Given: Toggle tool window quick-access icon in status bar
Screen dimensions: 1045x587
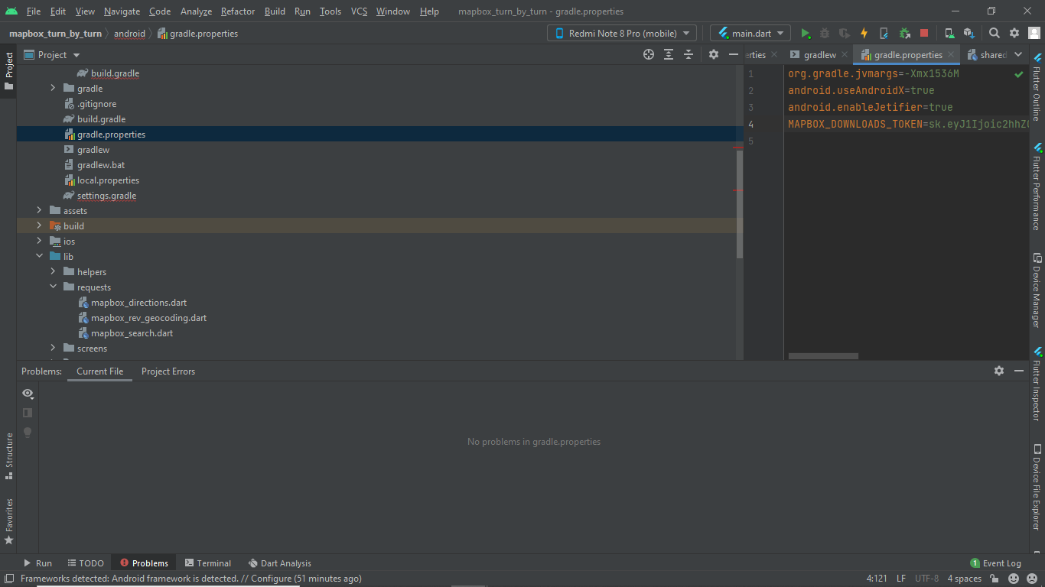Looking at the screenshot, I should point(8,579).
